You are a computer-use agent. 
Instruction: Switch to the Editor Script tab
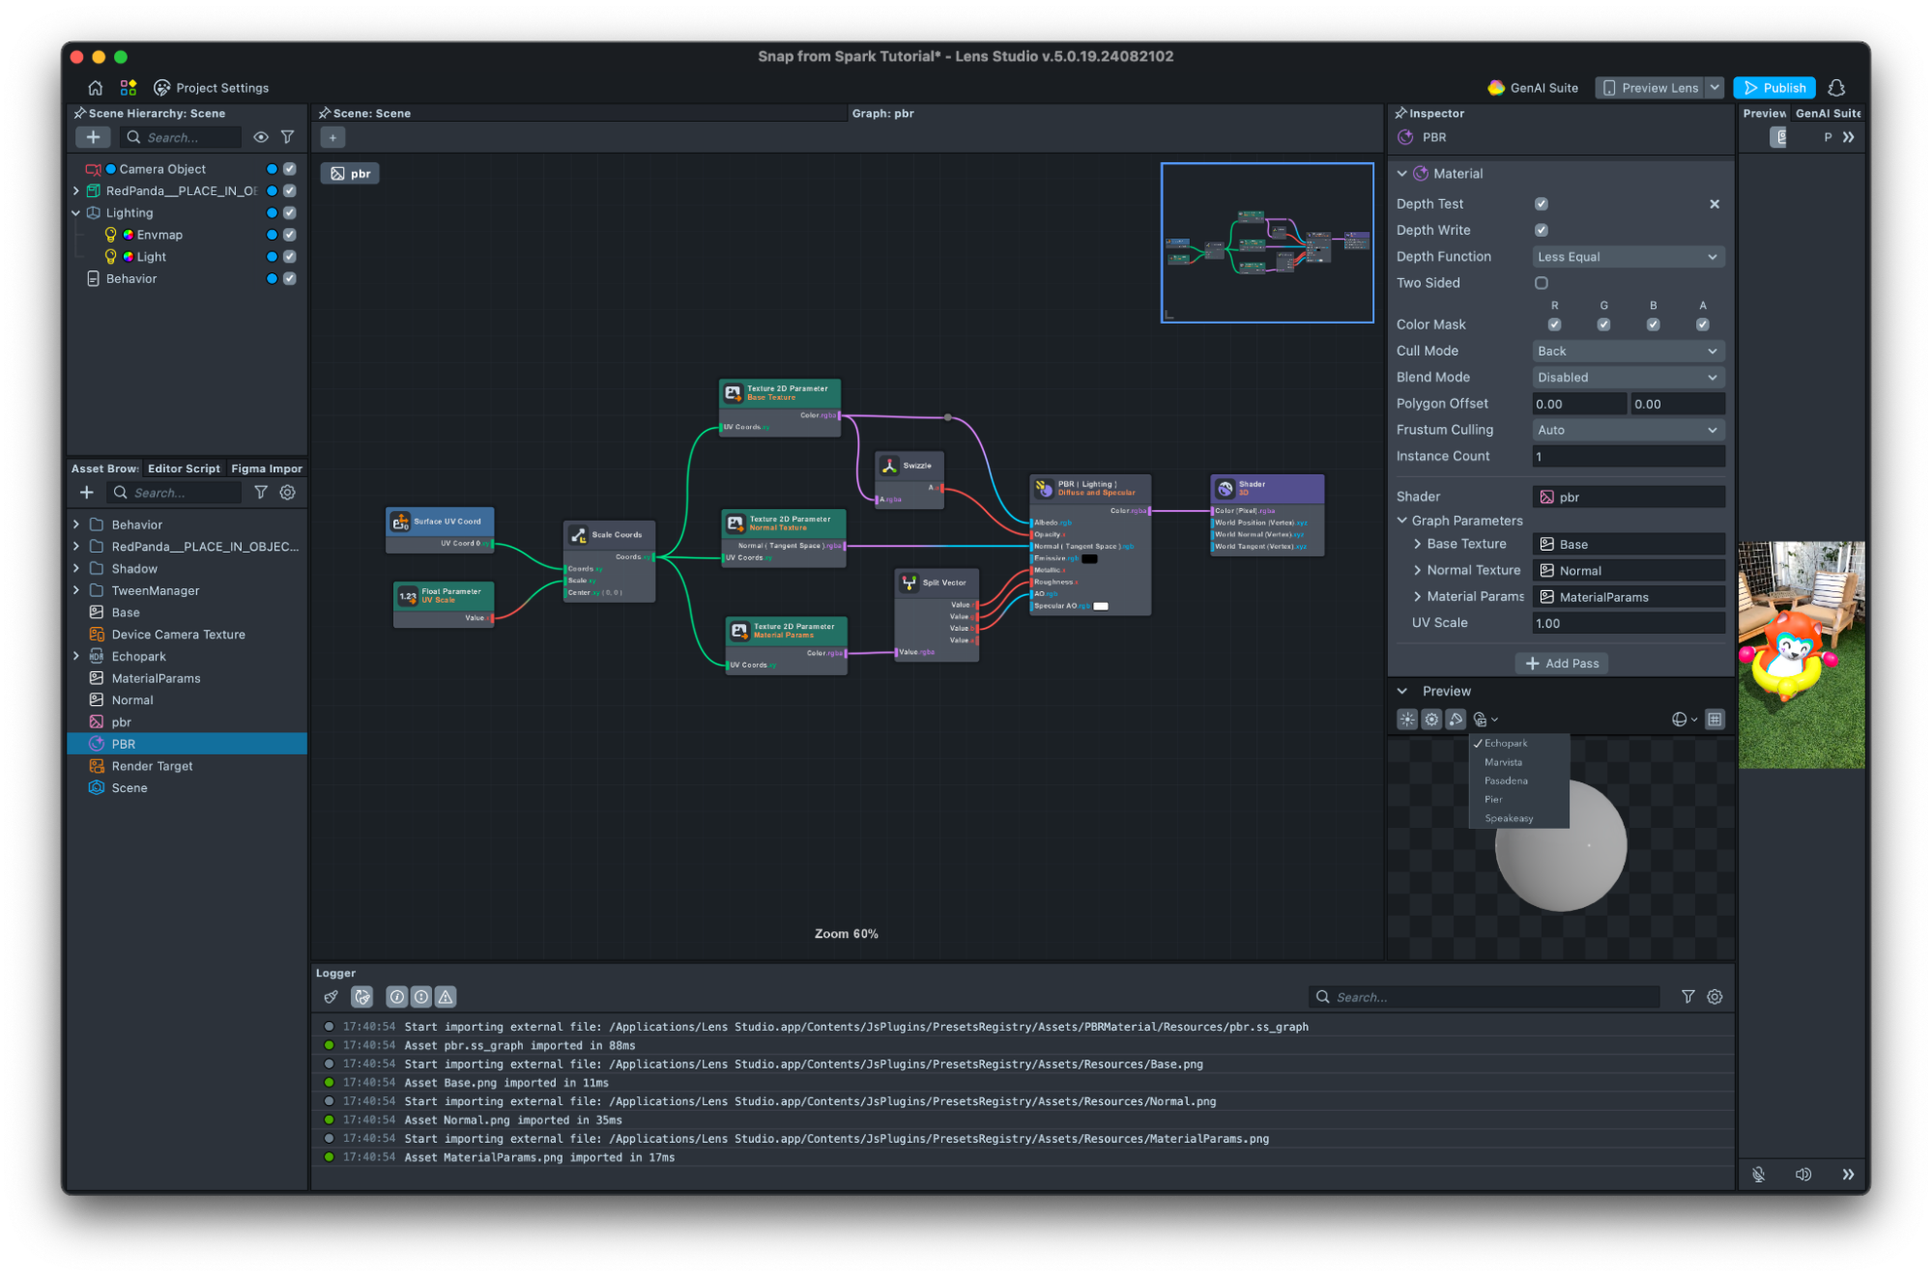[184, 468]
